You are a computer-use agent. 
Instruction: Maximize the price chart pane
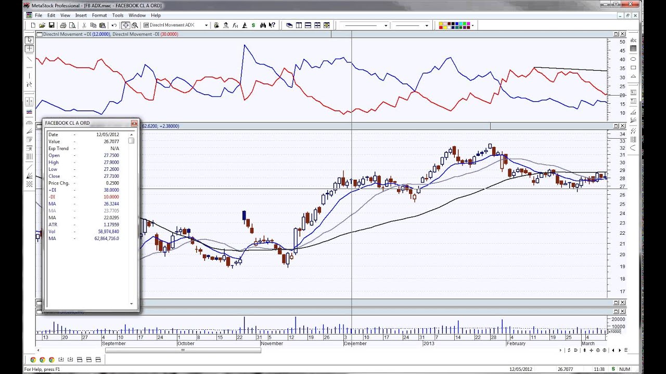coord(616,126)
